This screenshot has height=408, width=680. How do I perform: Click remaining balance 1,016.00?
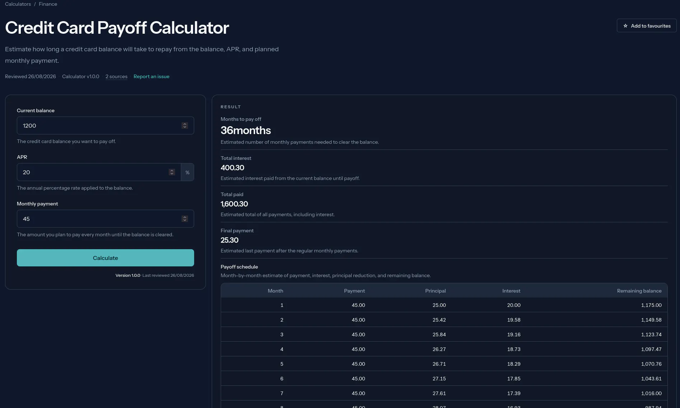point(651,393)
